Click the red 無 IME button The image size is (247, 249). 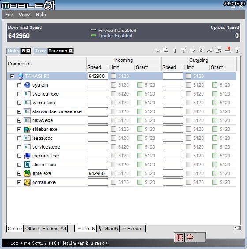pyautogui.click(x=179, y=238)
